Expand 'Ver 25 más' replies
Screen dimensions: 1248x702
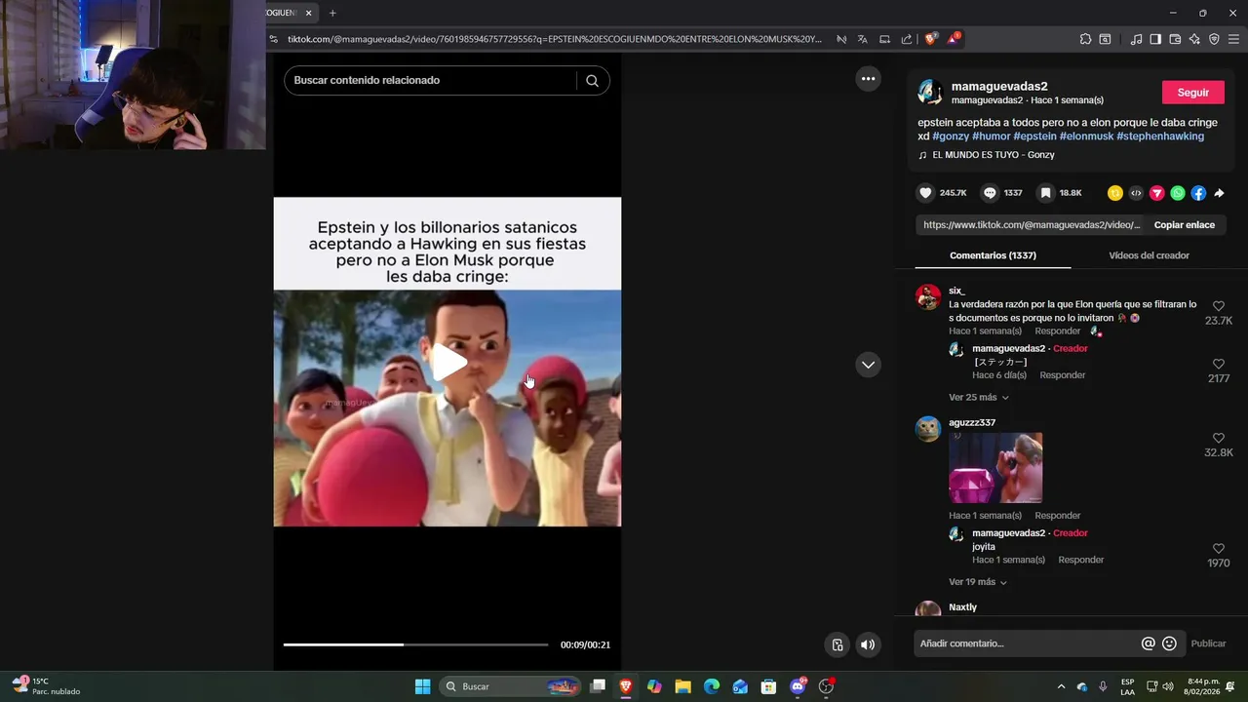click(x=979, y=398)
